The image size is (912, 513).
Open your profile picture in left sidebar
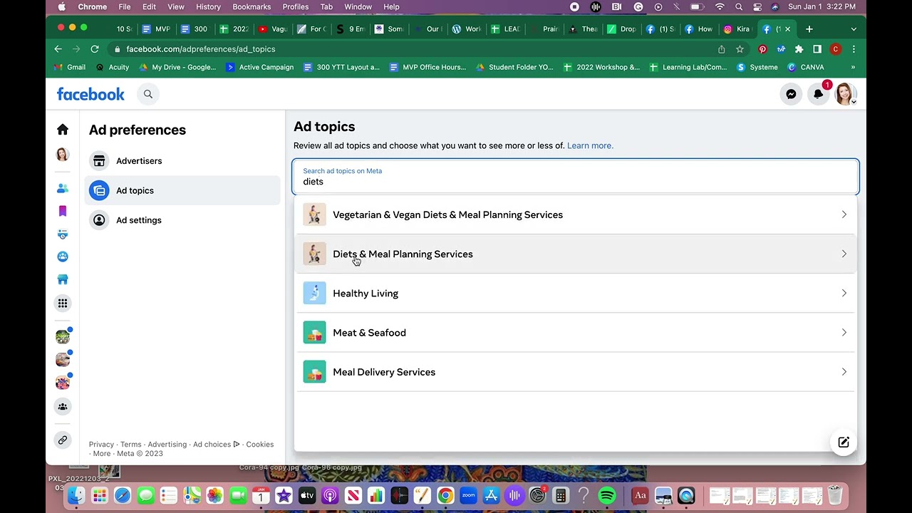pos(63,155)
